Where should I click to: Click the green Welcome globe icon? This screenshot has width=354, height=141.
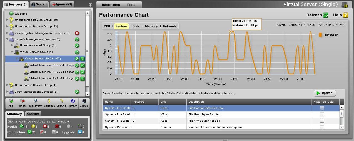pos(11,13)
